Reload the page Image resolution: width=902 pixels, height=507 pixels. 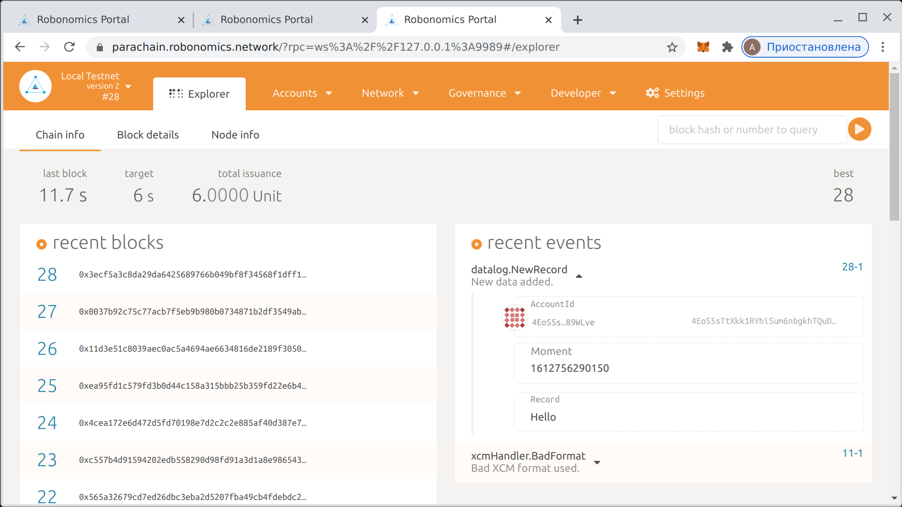point(70,47)
